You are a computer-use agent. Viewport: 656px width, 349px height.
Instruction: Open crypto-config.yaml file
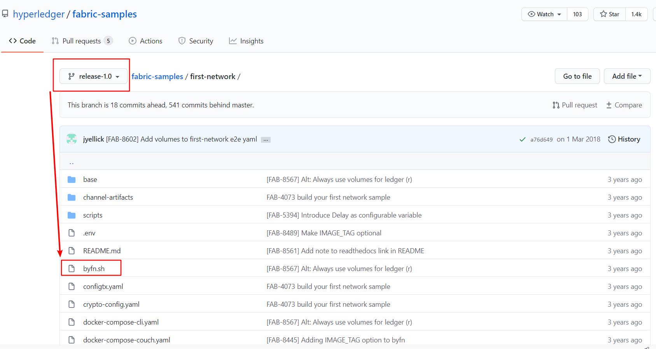[111, 304]
